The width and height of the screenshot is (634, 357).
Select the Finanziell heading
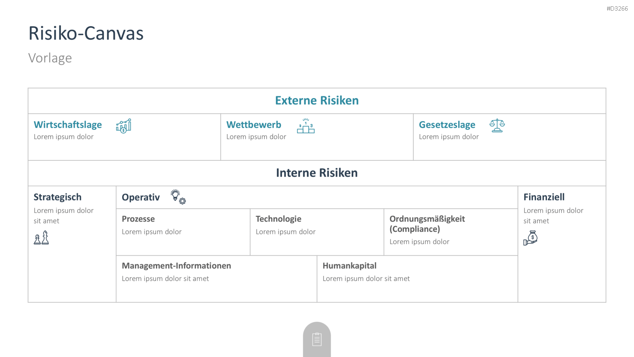[544, 197]
